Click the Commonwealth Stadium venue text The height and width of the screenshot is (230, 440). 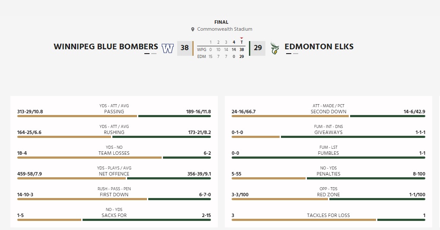tap(224, 29)
